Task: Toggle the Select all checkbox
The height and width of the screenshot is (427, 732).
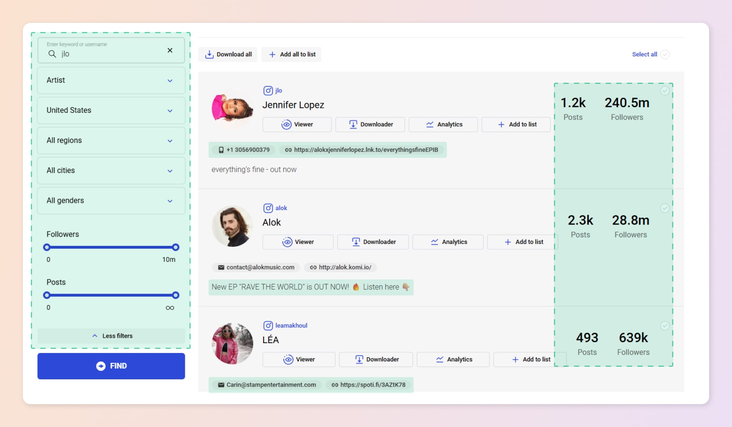Action: coord(665,55)
